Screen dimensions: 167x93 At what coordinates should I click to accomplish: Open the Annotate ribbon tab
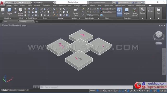click(62, 5)
